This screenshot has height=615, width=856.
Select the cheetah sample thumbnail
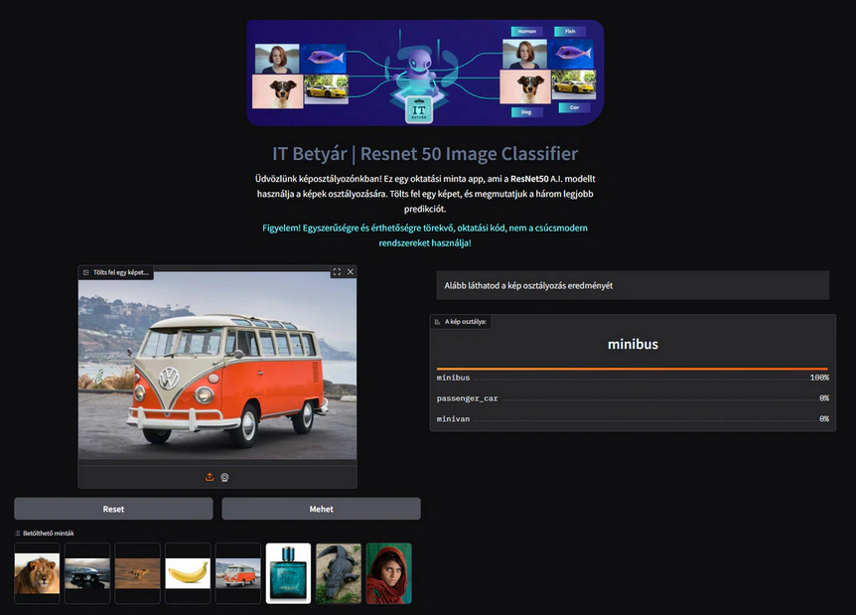(x=137, y=573)
